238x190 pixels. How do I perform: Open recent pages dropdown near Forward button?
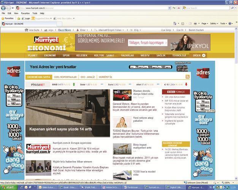[x=13, y=8]
